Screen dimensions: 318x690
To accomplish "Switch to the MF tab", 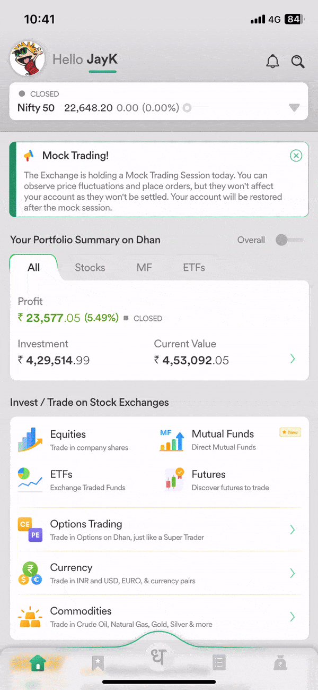I will 144,268.
